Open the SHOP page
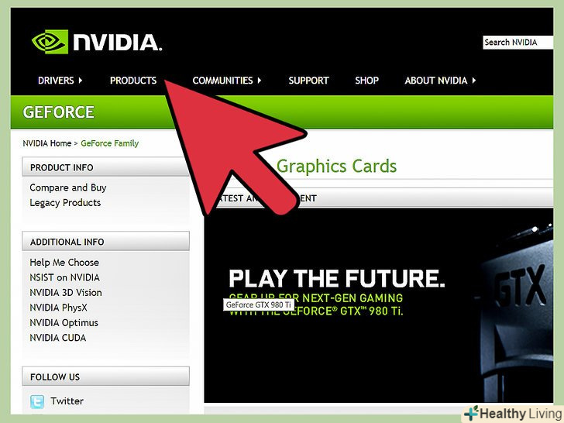This screenshot has width=564, height=423. (x=367, y=81)
